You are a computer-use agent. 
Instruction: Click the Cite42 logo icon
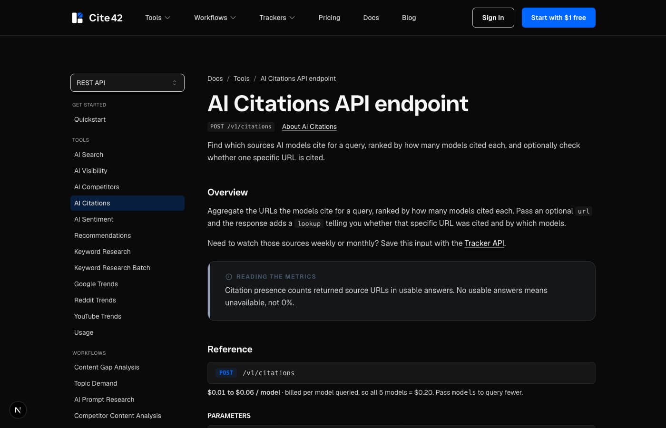[x=77, y=18]
